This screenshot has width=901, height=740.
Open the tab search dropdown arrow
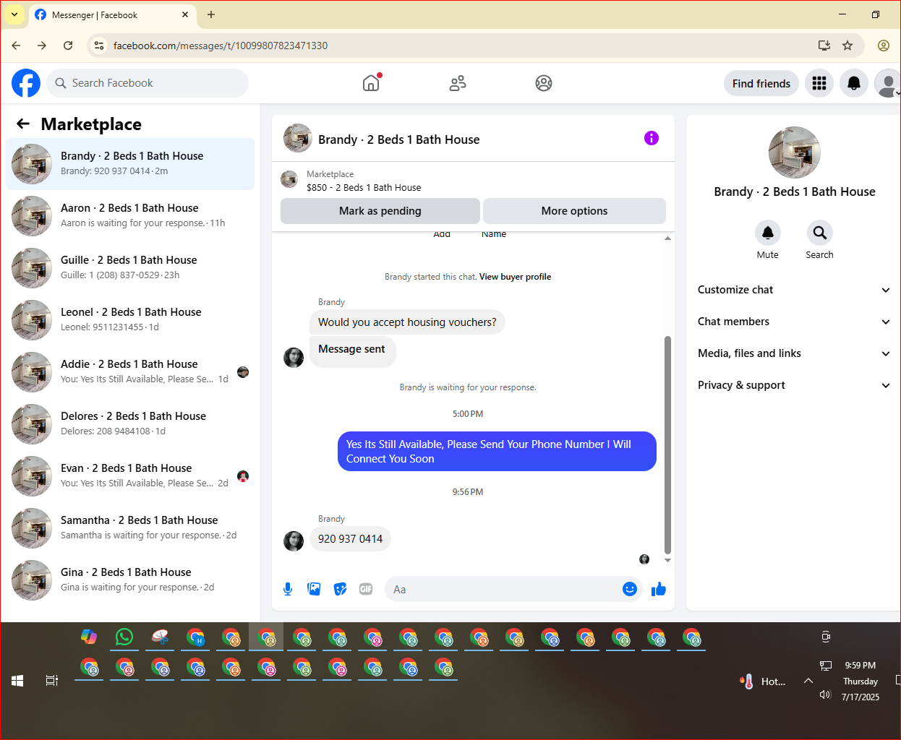tap(14, 14)
